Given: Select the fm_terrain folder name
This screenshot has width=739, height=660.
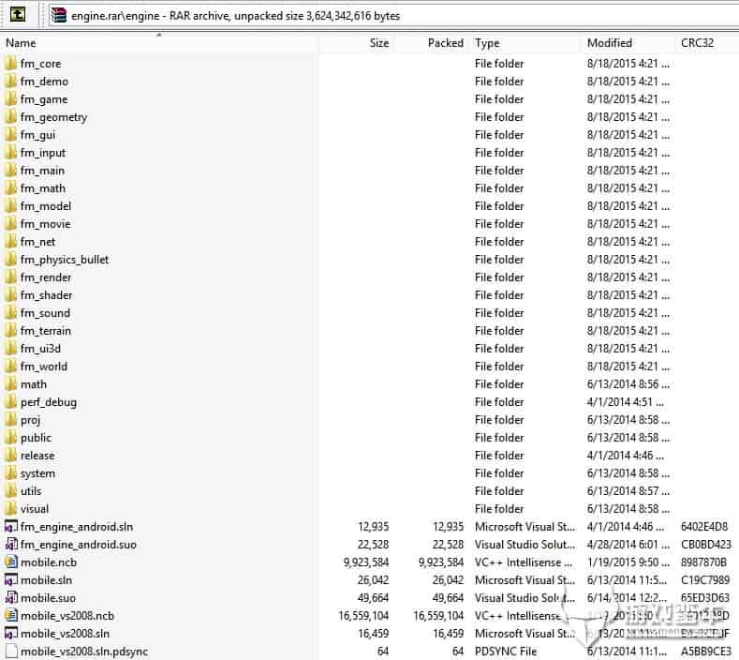Looking at the screenshot, I should tap(46, 331).
